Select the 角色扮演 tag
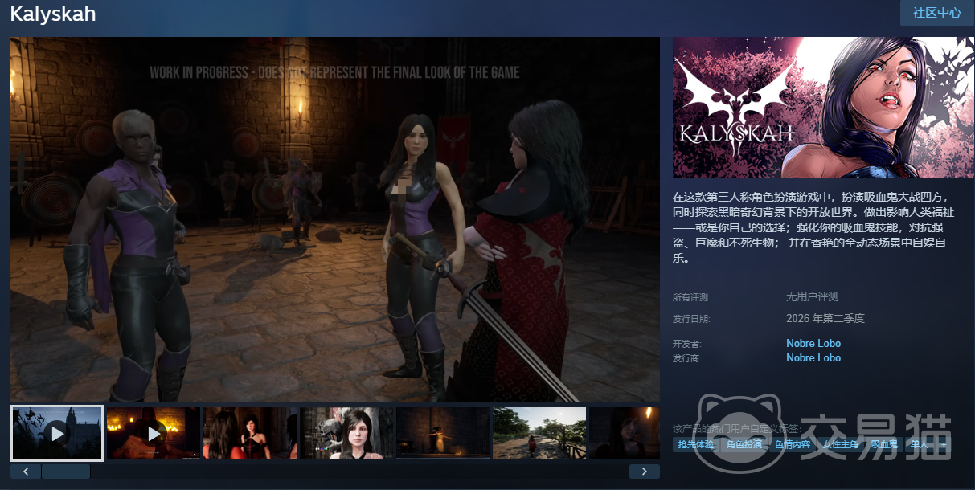This screenshot has width=975, height=490. tap(744, 443)
